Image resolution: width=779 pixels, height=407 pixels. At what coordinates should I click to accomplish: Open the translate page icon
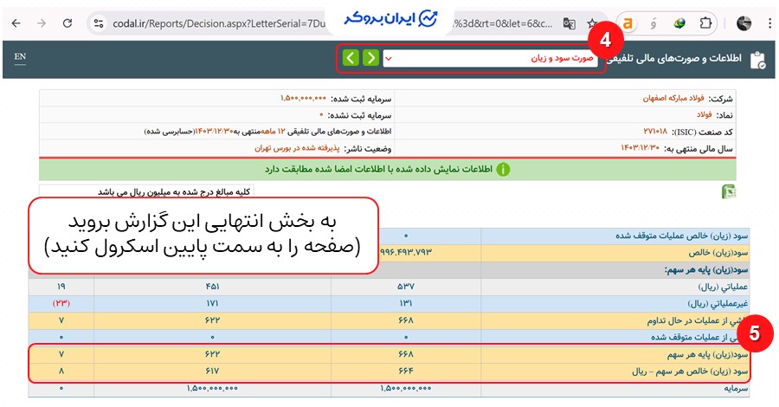[569, 23]
